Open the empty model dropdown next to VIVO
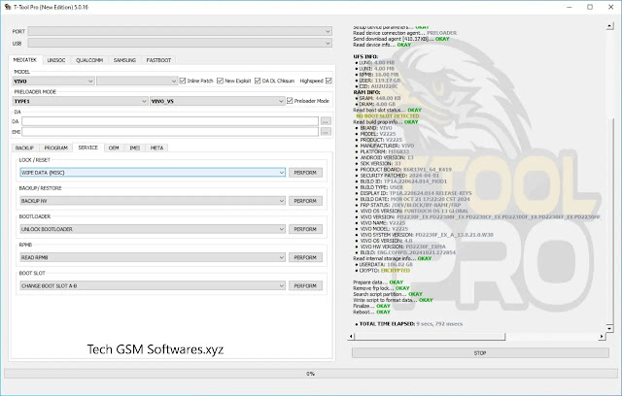Screen dimensions: 622x396 (x=137, y=82)
